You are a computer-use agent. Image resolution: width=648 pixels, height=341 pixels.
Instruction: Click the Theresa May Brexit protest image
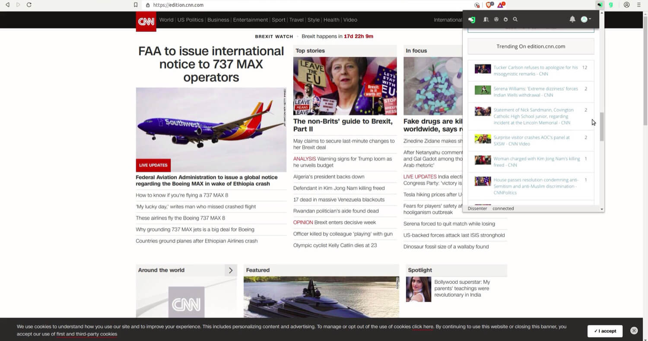point(345,86)
